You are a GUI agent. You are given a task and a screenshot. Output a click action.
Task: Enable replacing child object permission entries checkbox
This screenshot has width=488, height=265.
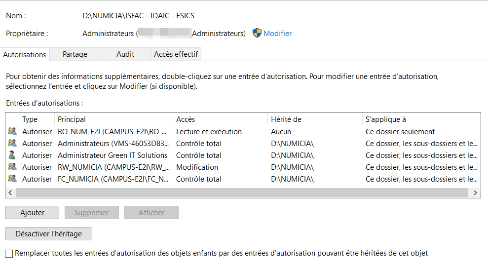[9, 254]
